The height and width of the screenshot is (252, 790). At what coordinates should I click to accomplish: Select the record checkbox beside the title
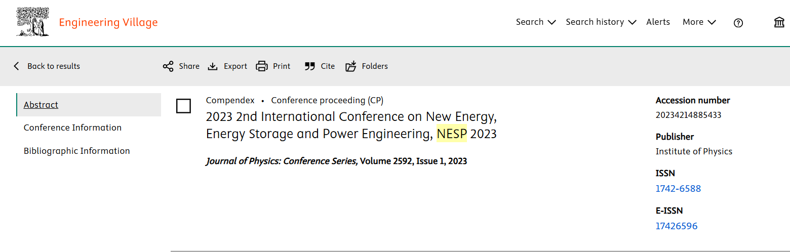click(183, 106)
